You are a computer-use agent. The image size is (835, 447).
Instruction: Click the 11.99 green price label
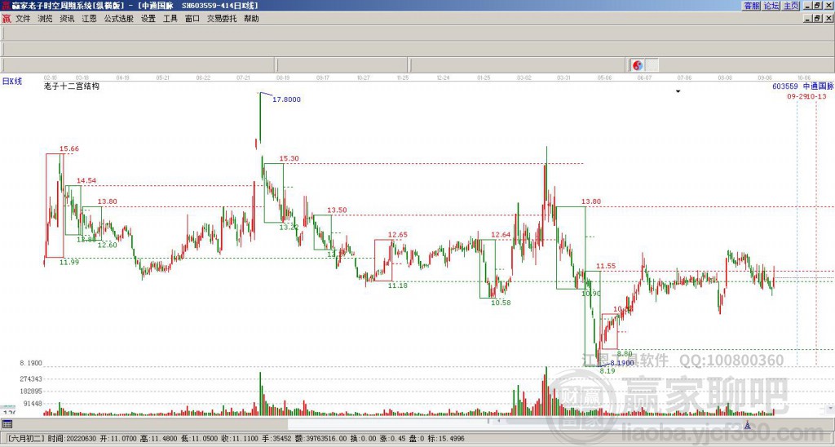[x=69, y=262]
